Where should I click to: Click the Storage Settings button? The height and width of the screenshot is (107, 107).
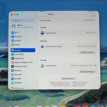click(87, 72)
